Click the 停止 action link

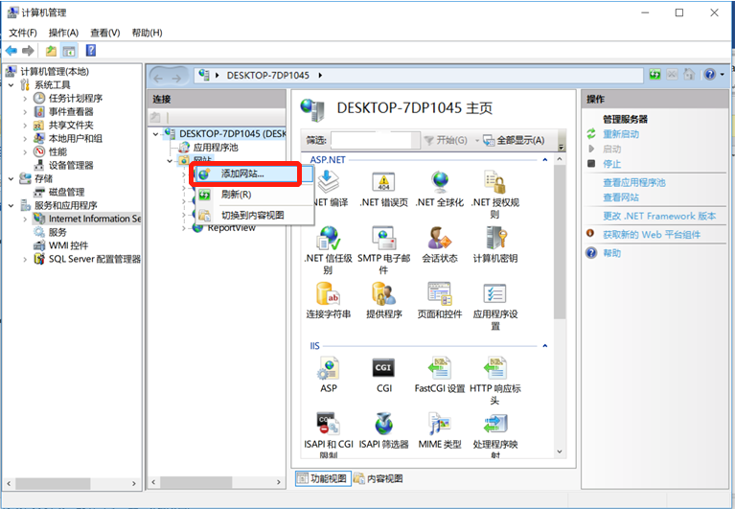click(x=611, y=164)
